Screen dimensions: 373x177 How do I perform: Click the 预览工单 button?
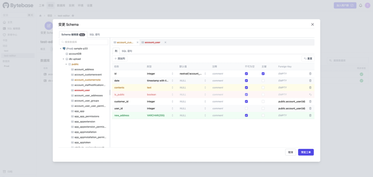(306, 152)
